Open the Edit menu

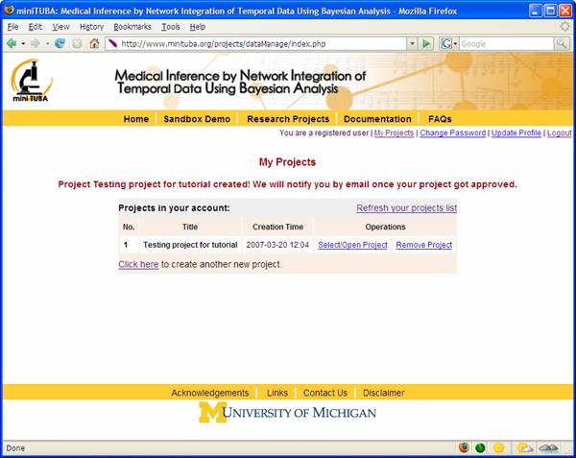36,27
